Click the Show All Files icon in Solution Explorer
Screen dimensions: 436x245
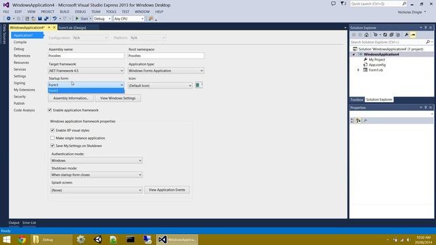(398, 35)
